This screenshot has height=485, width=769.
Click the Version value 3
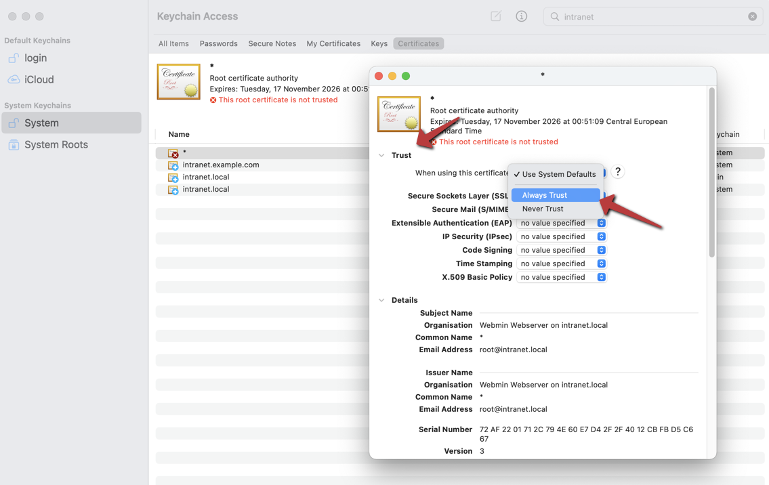pyautogui.click(x=482, y=451)
